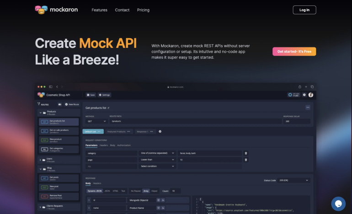This screenshot has width=352, height=214.
Task: Open the chat support bubble
Action: 338,204
